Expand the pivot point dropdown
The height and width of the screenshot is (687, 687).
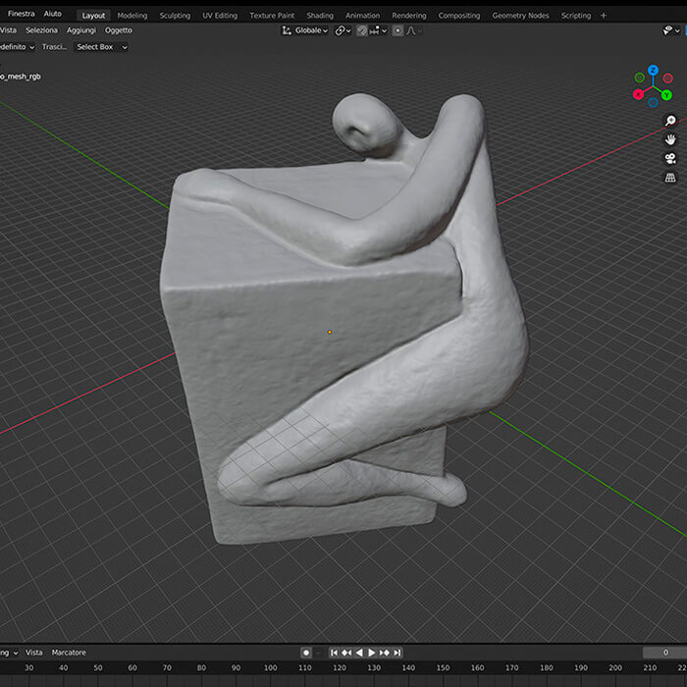click(342, 30)
